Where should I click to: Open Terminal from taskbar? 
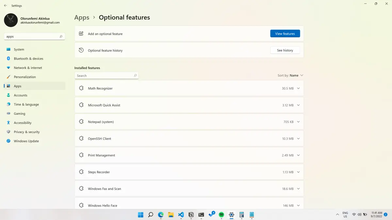click(x=201, y=215)
